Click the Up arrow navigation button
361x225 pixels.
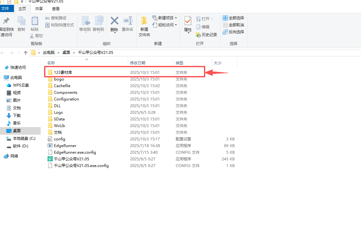[x=26, y=53]
